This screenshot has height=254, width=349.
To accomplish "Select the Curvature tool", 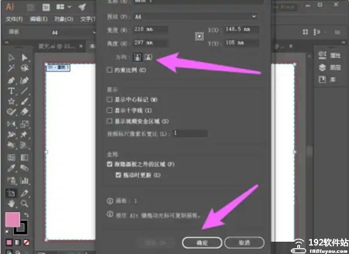I will pyautogui.click(x=24, y=80).
